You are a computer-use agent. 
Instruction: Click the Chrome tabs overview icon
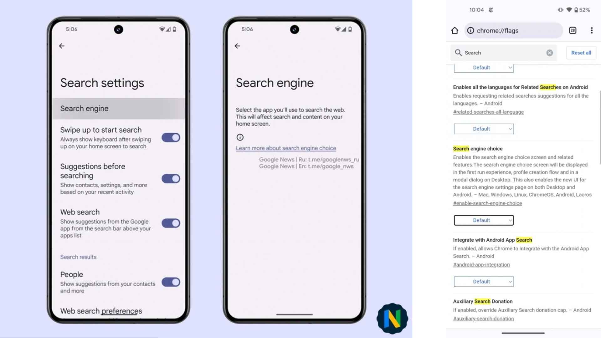tap(573, 30)
